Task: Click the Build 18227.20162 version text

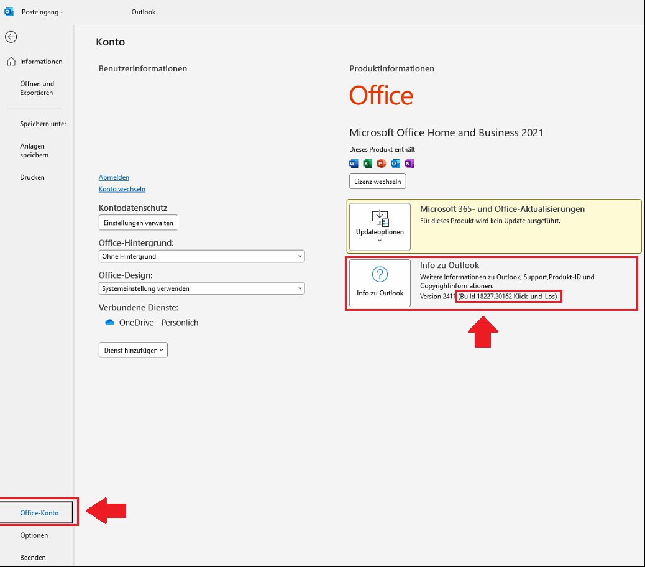Action: [x=508, y=297]
